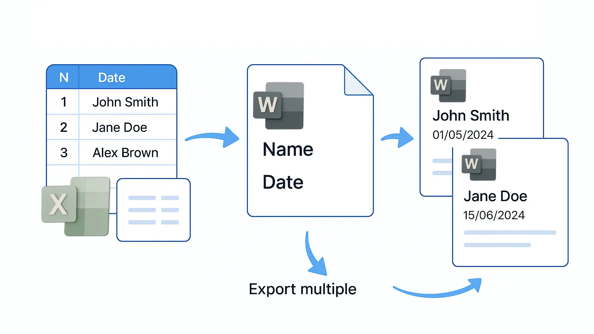Click the Word icon above John Smith

(x=448, y=85)
